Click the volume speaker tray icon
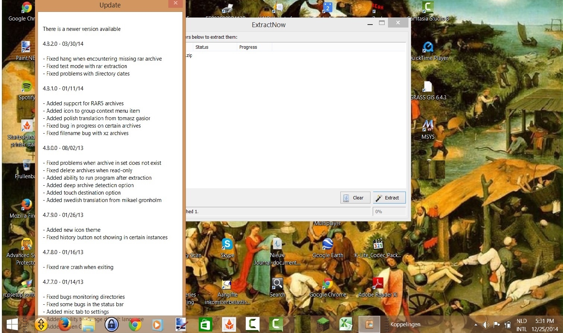This screenshot has height=333, width=563. pos(486,325)
